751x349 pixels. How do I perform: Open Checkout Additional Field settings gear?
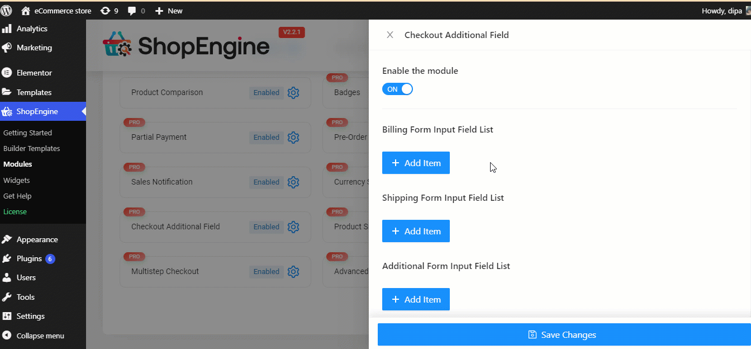(x=293, y=227)
